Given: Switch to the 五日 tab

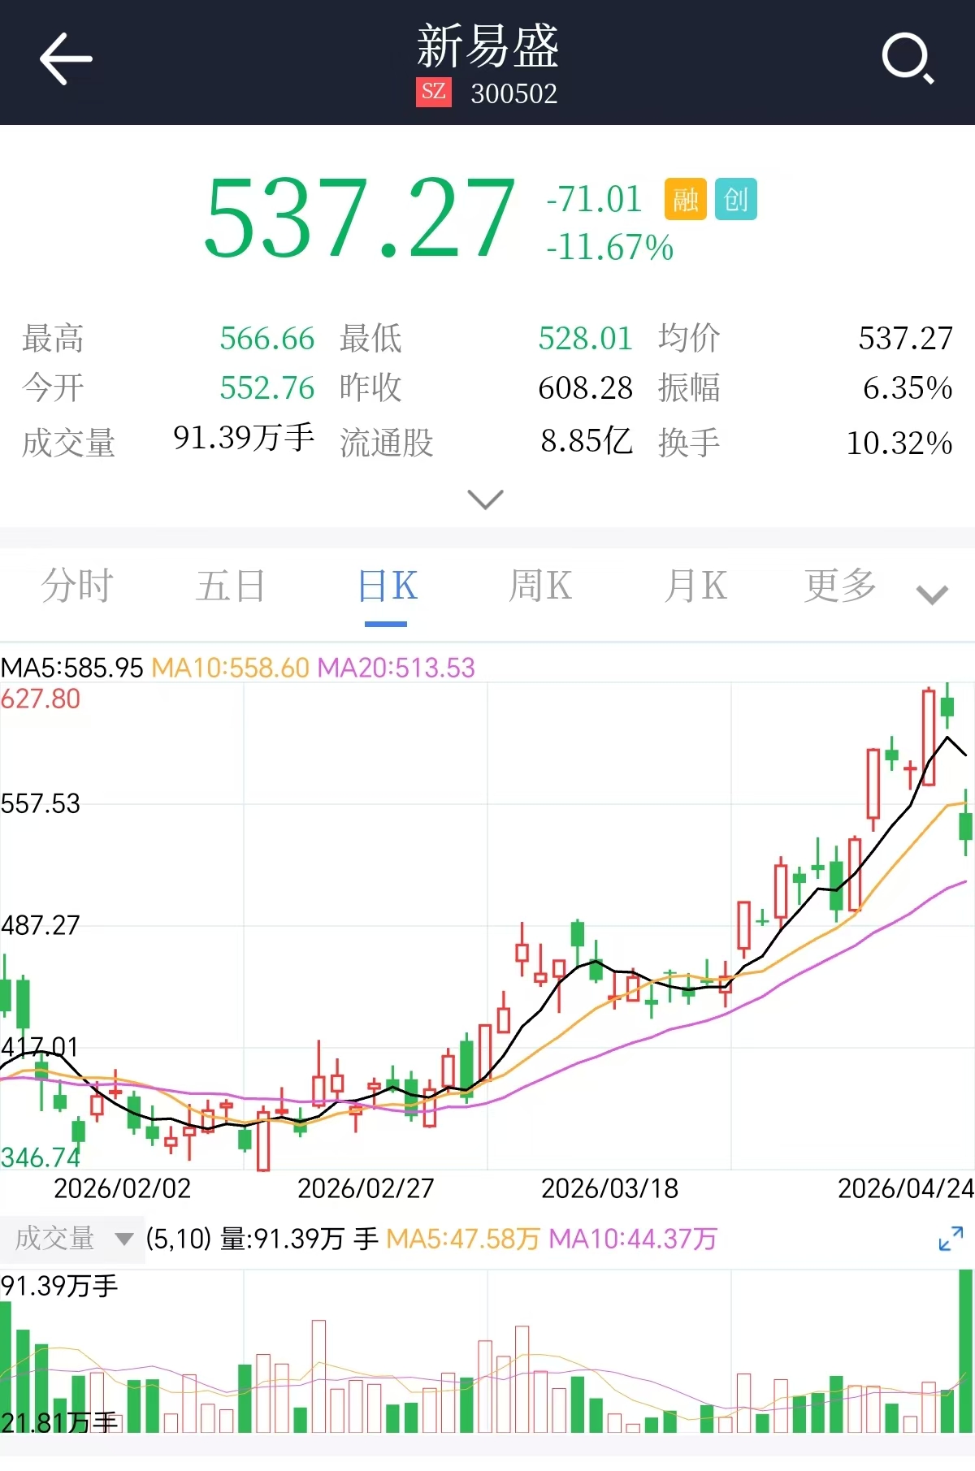Looking at the screenshot, I should point(231,586).
